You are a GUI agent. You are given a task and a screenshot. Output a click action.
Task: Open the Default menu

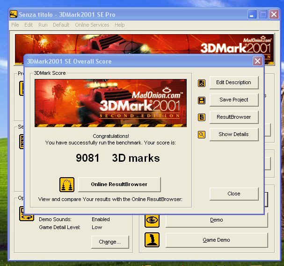(x=61, y=25)
